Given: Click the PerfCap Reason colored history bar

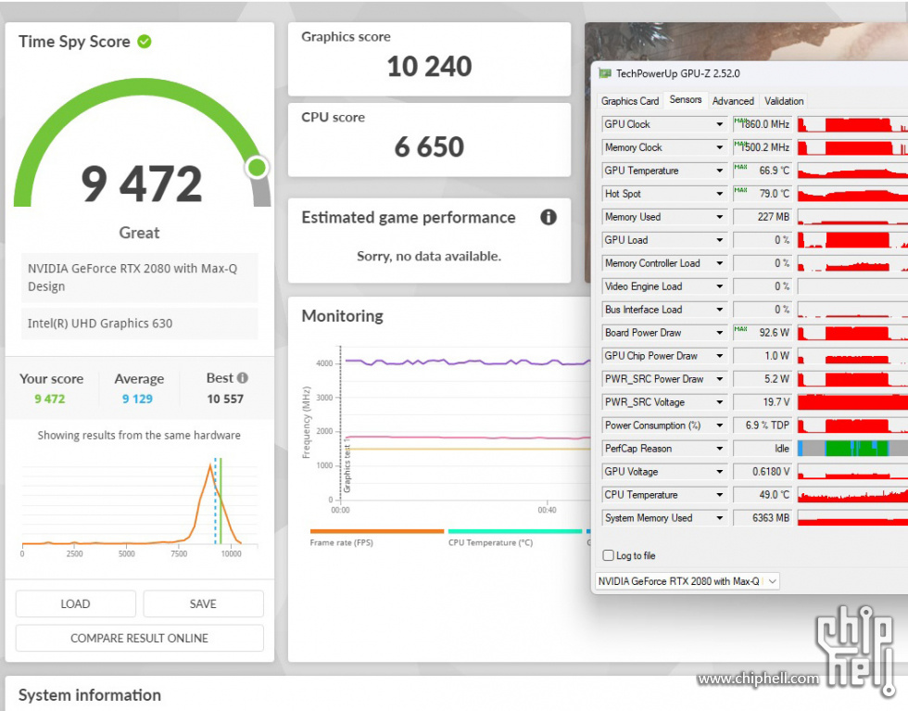Looking at the screenshot, I should pyautogui.click(x=852, y=449).
